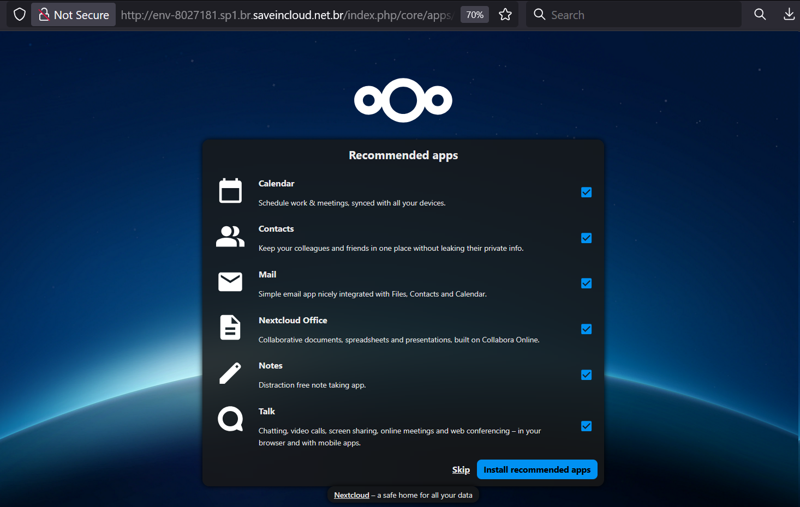Select the Notes app title

[271, 366]
